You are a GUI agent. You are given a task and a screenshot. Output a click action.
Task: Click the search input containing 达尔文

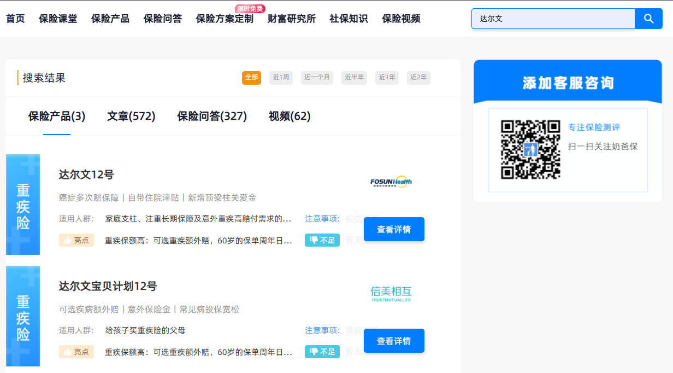click(x=553, y=19)
